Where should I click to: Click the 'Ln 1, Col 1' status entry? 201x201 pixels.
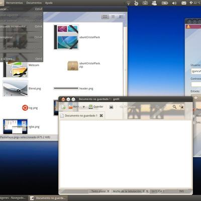(158, 191)
